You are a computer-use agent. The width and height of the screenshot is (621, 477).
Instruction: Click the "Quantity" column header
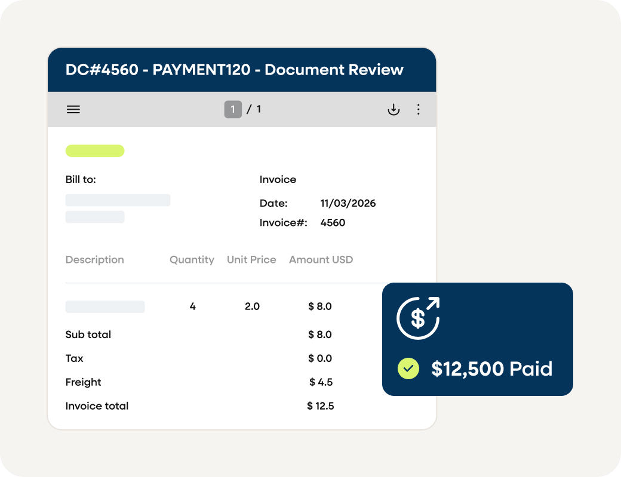tap(192, 260)
